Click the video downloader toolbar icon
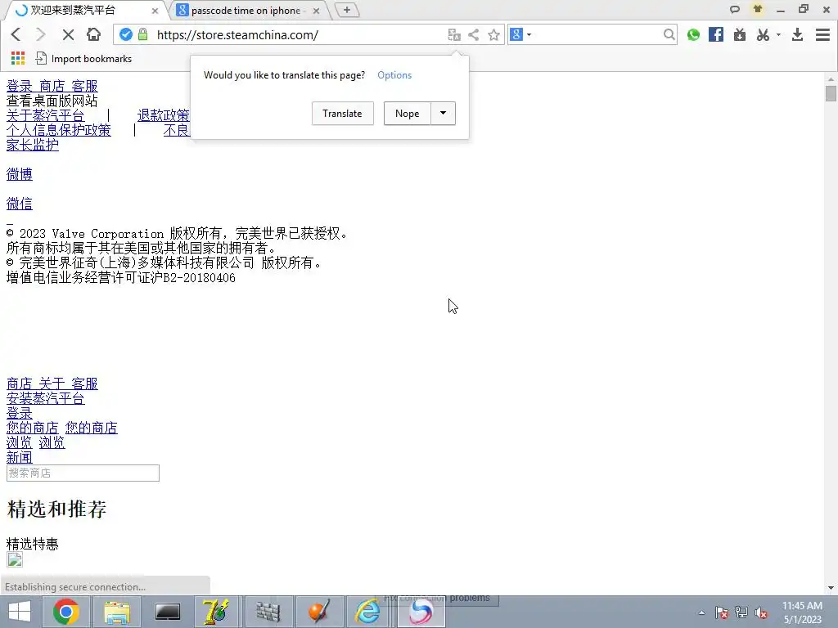The image size is (838, 628). [740, 34]
